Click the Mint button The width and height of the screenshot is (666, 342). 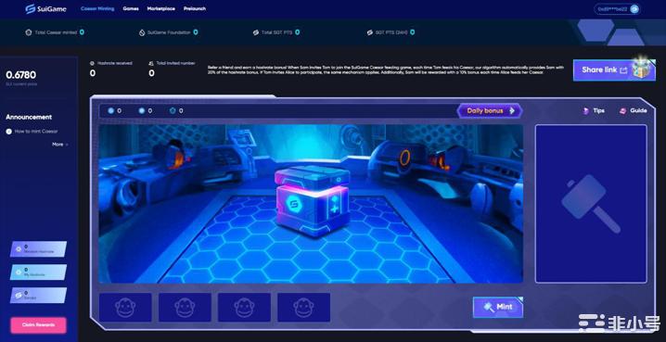[x=498, y=307]
